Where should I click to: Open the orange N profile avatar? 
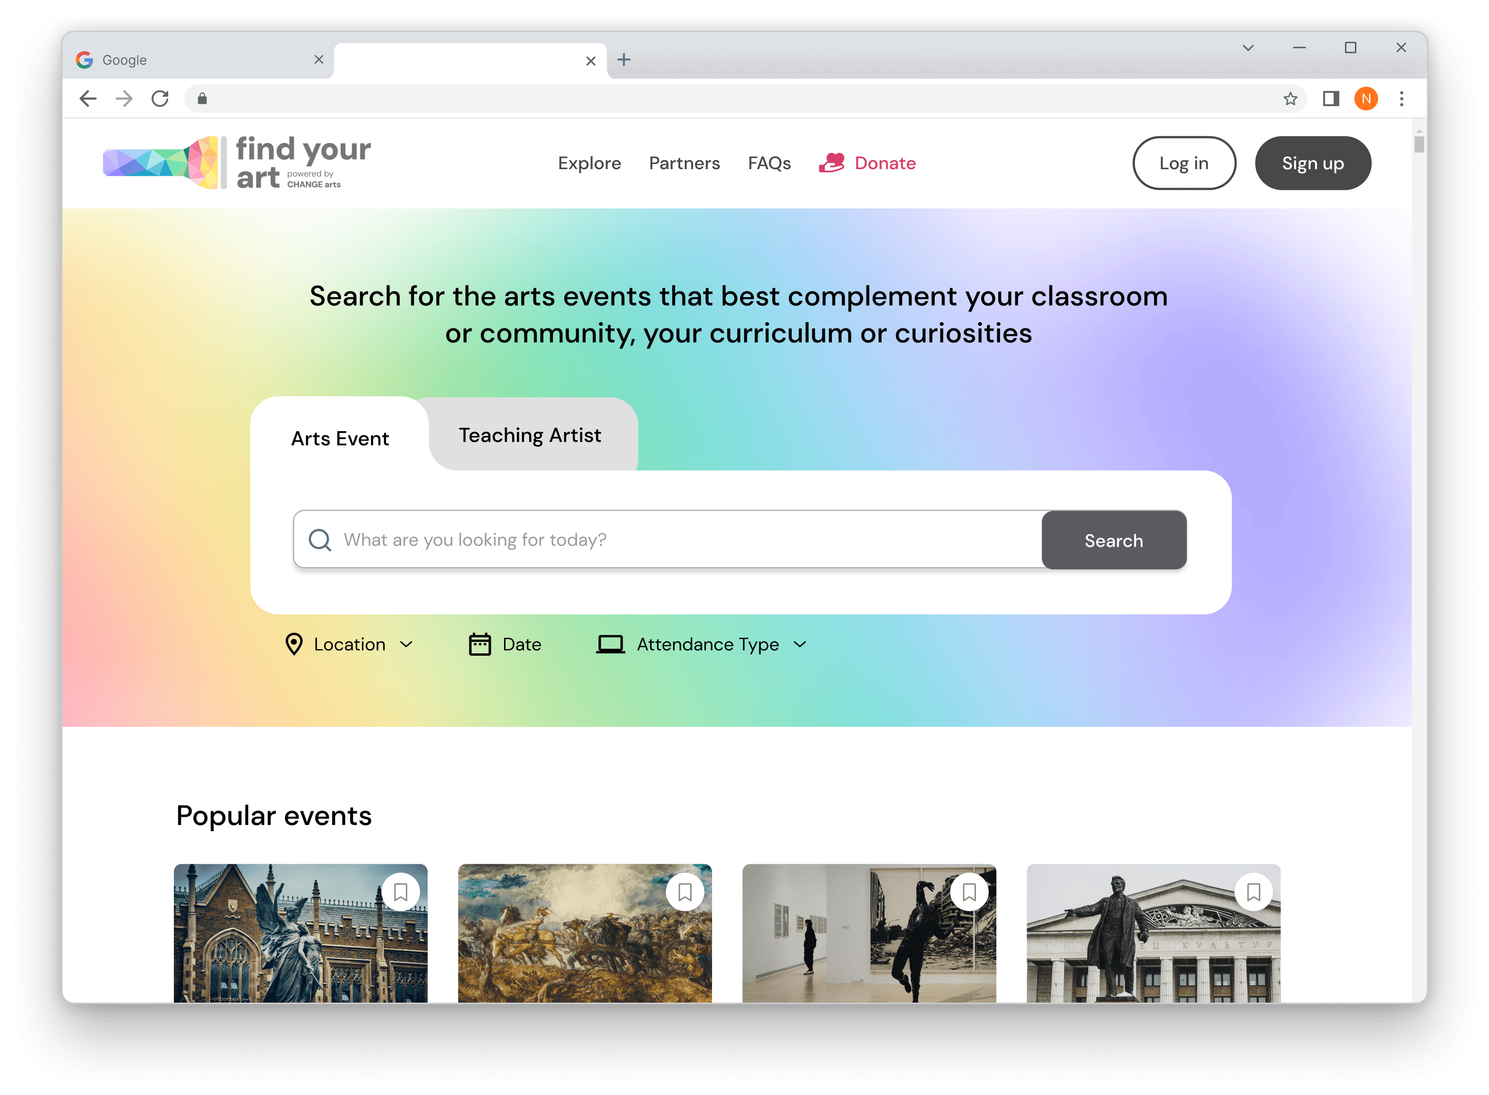pos(1366,99)
